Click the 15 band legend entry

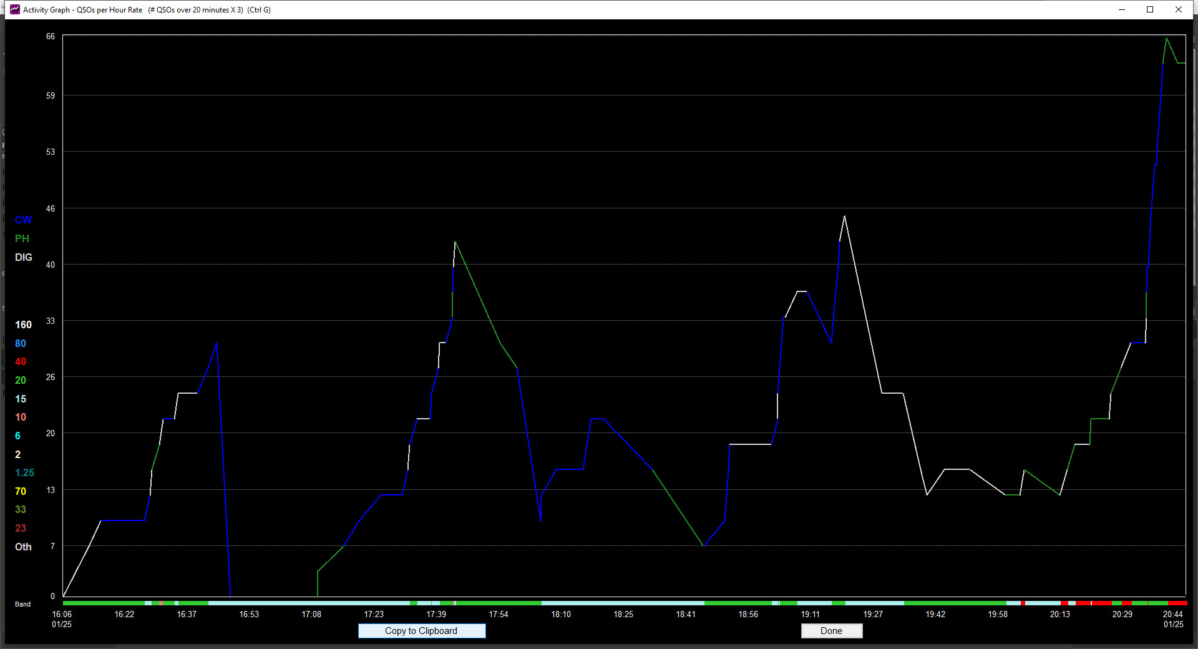pos(21,399)
